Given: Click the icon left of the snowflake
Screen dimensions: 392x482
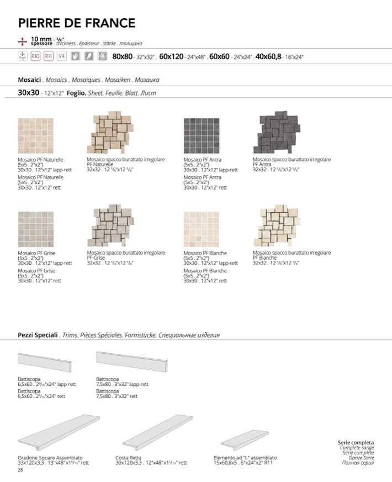Looking at the screenshot, I should [89, 56].
